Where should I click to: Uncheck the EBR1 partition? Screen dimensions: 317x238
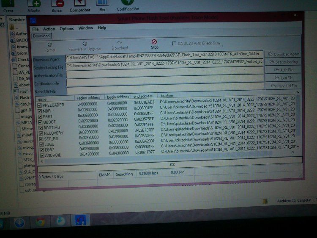coord(40,116)
